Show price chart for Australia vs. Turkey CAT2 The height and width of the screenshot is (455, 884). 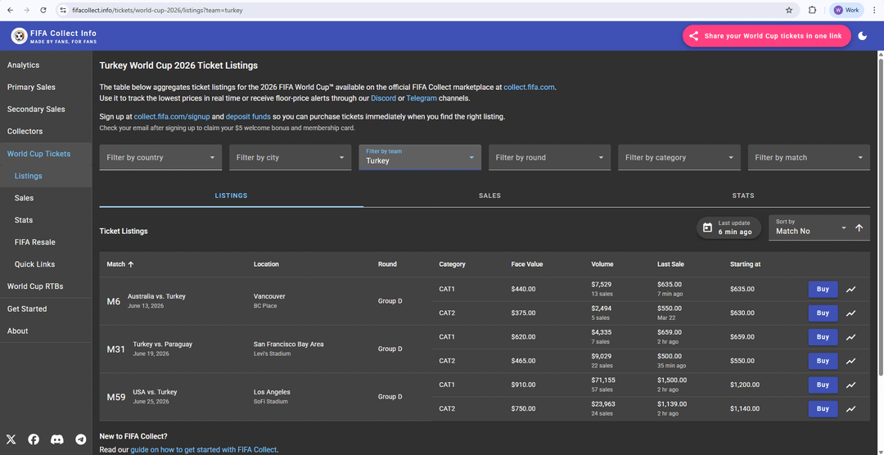tap(851, 313)
